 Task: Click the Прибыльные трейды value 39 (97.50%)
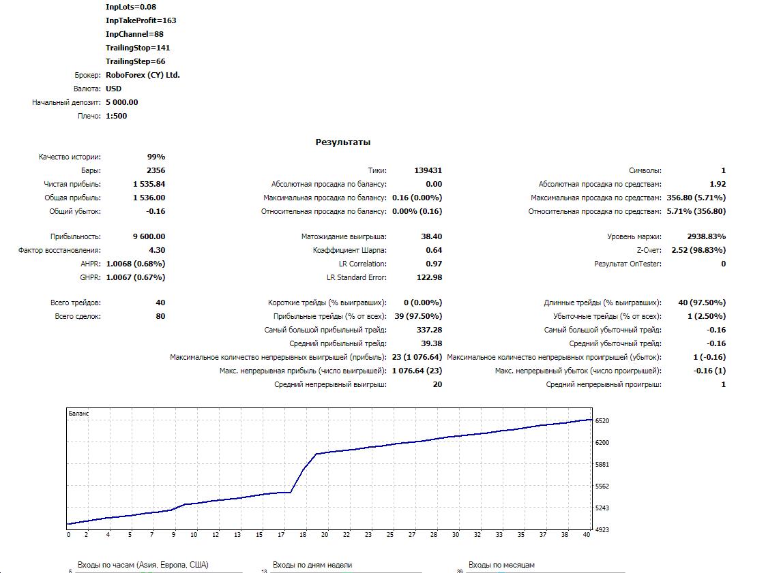(418, 316)
